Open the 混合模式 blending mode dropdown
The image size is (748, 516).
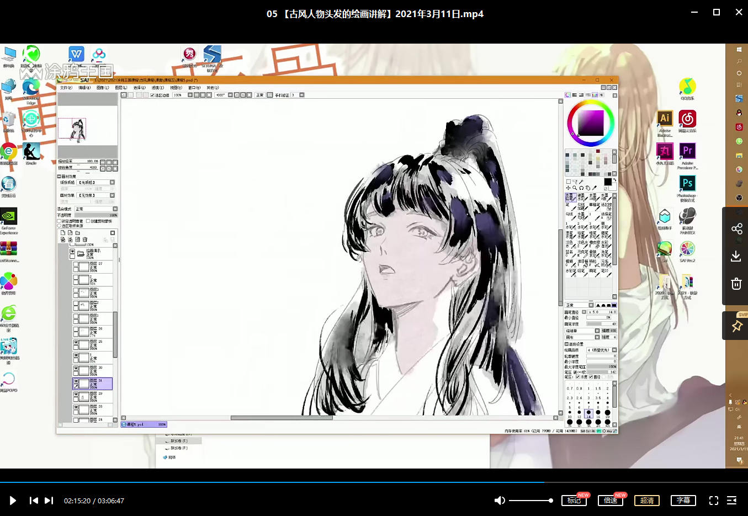click(x=96, y=209)
